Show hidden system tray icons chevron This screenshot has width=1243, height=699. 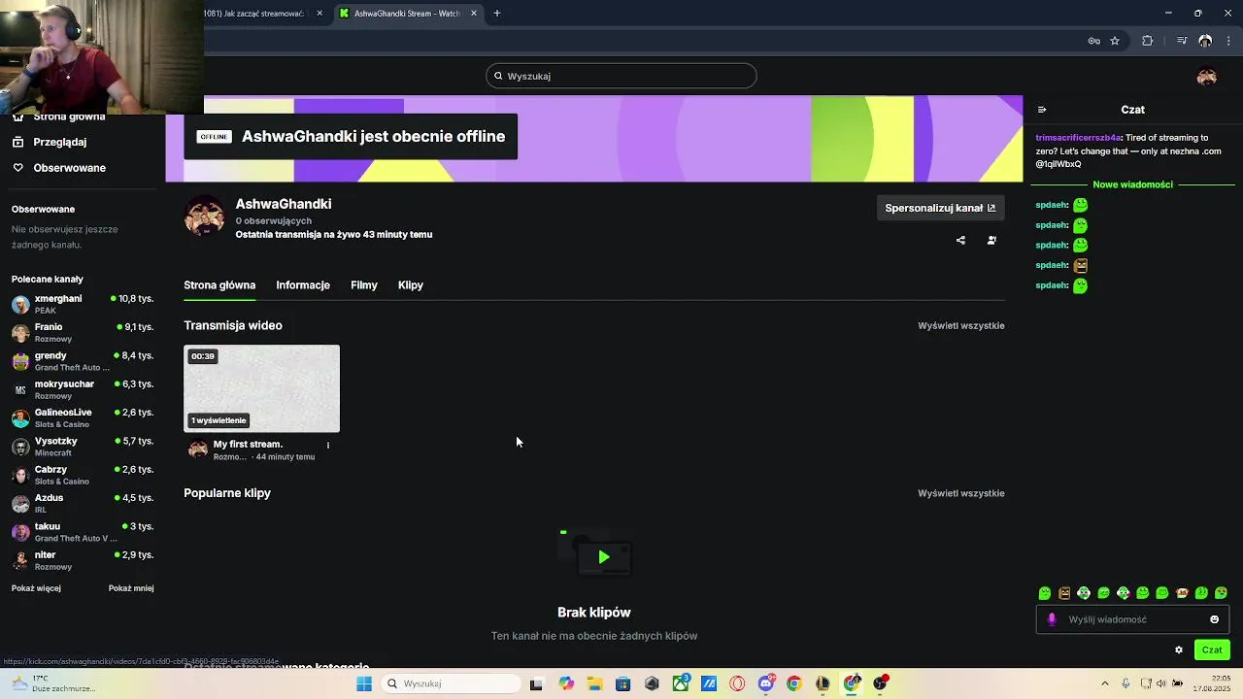(x=1105, y=683)
